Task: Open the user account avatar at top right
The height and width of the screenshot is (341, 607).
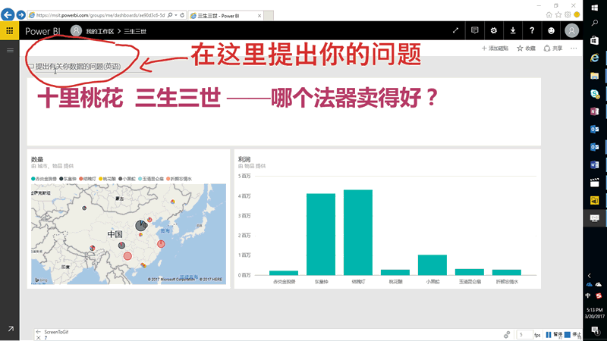Action: (x=572, y=30)
